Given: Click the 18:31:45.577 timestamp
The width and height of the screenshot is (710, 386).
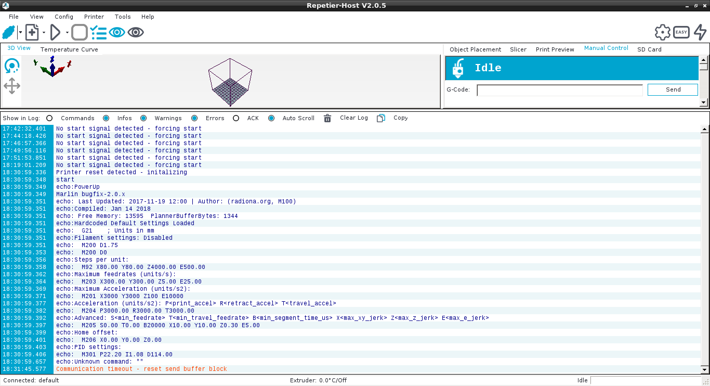Looking at the screenshot, I should (24, 369).
